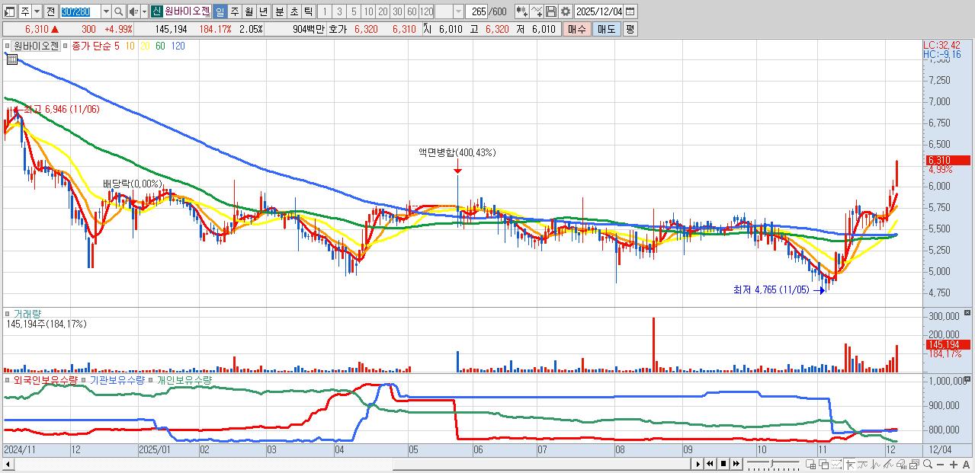Screen dimensions: 975x473
Task: Click the magnifier zoom icon at bottom right
Action: click(928, 464)
